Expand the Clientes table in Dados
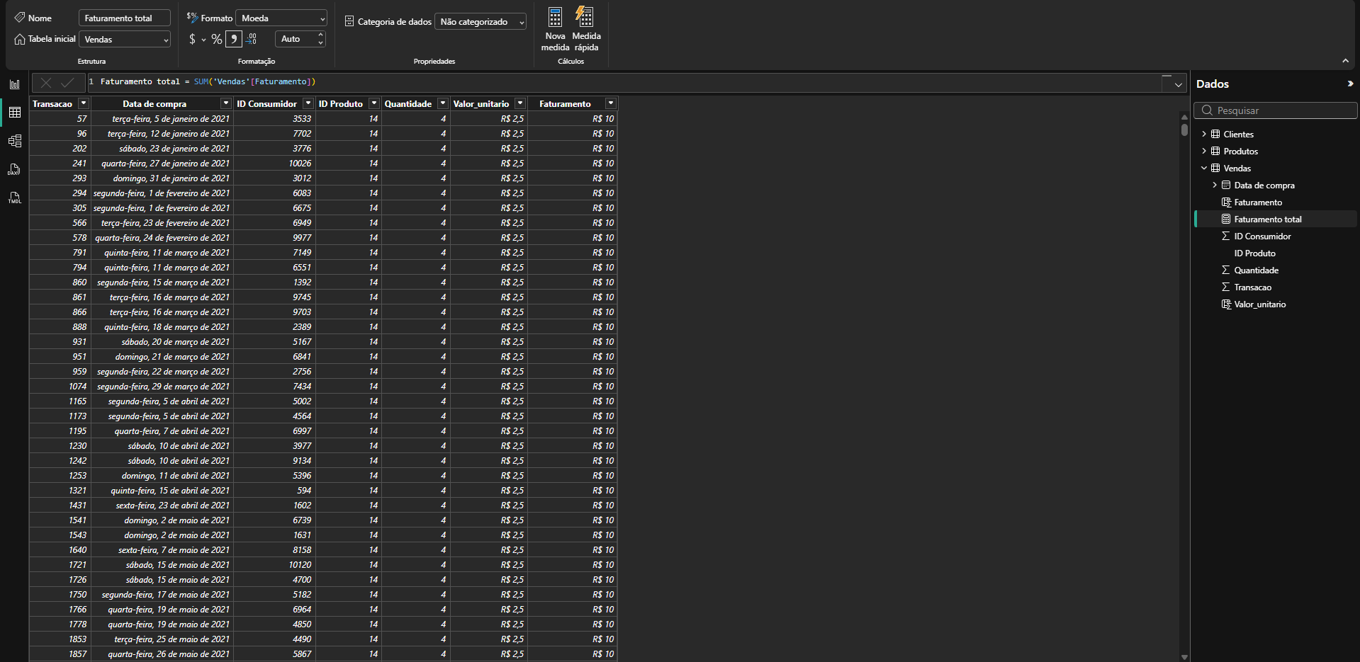The height and width of the screenshot is (662, 1360). (x=1203, y=135)
